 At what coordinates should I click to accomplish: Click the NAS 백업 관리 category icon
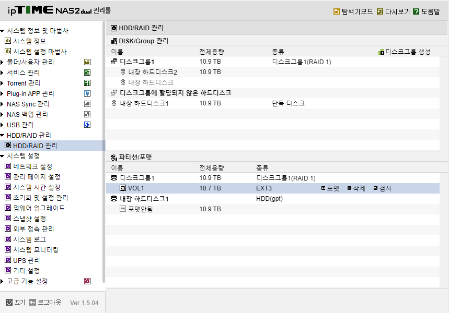pos(87,114)
